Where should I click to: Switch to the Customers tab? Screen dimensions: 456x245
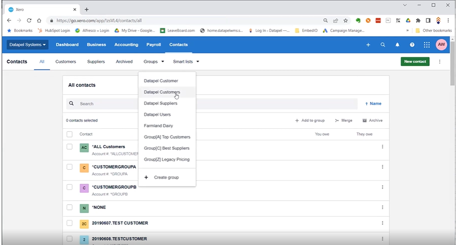(x=66, y=62)
